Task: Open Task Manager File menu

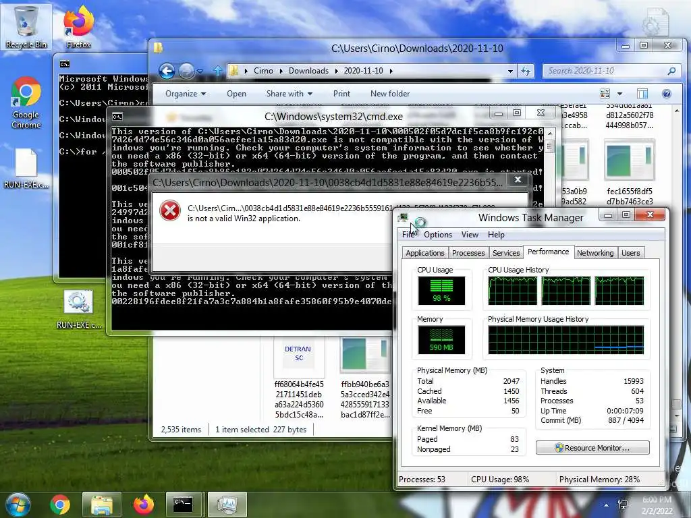Action: (x=408, y=235)
